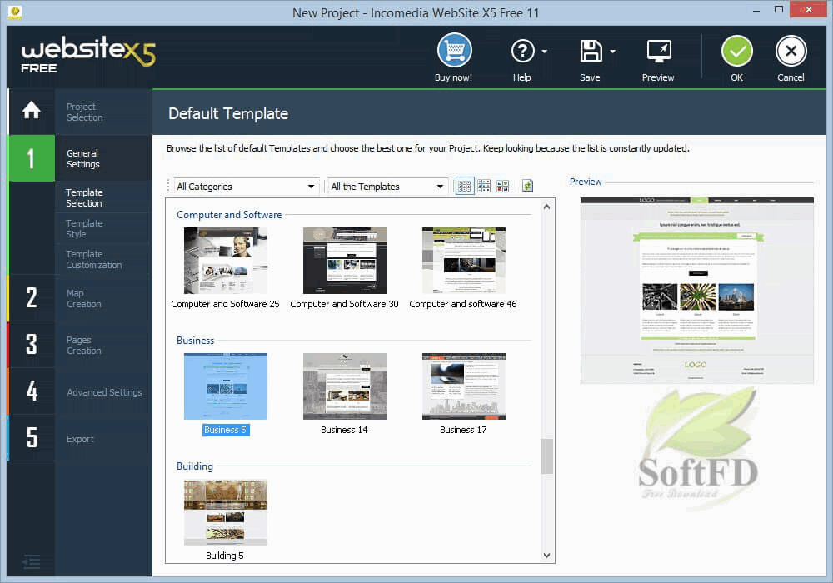
Task: Click the large template preview image
Action: tap(696, 291)
